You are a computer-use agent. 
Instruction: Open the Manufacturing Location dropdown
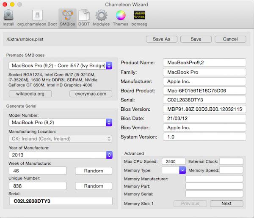[60, 139]
